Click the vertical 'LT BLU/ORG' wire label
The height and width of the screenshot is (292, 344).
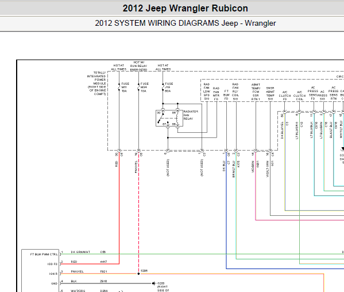pyautogui.click(x=297, y=131)
